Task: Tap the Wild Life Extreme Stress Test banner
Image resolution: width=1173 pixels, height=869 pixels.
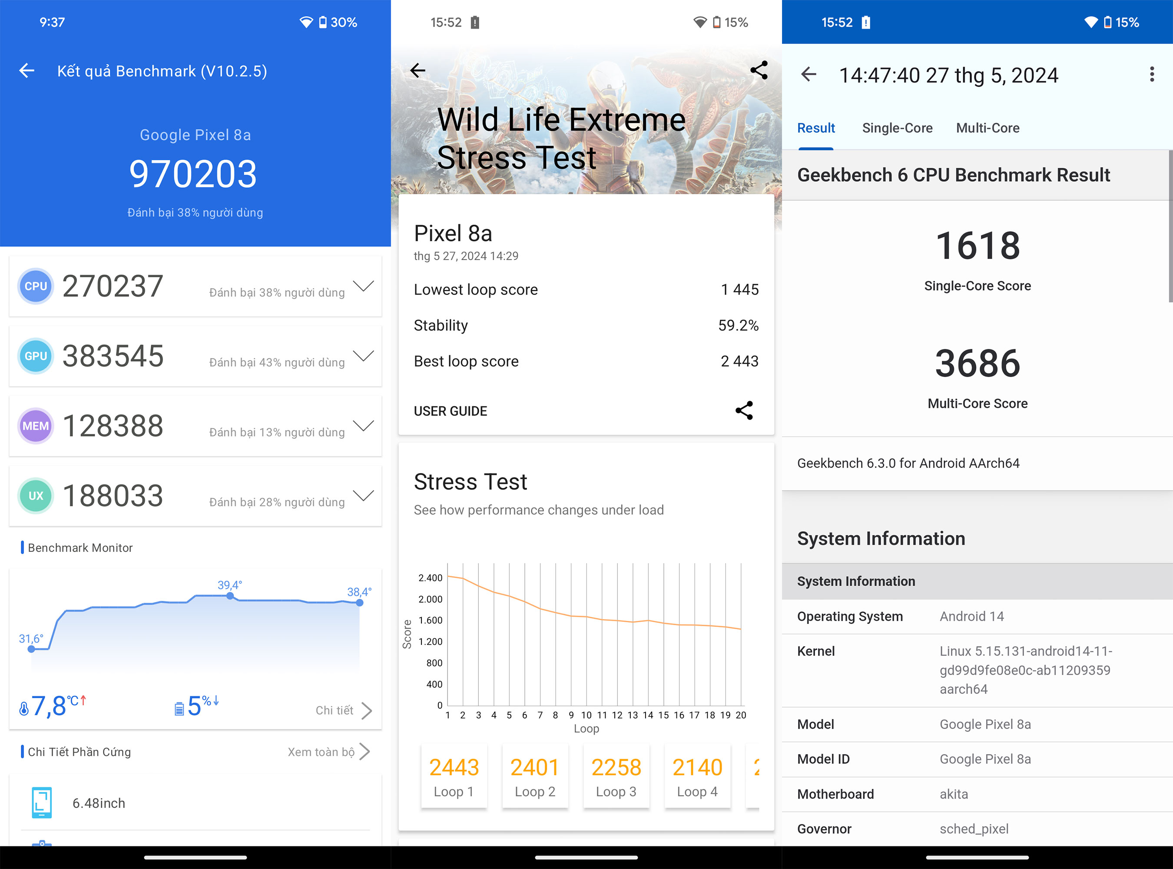Action: tap(586, 119)
